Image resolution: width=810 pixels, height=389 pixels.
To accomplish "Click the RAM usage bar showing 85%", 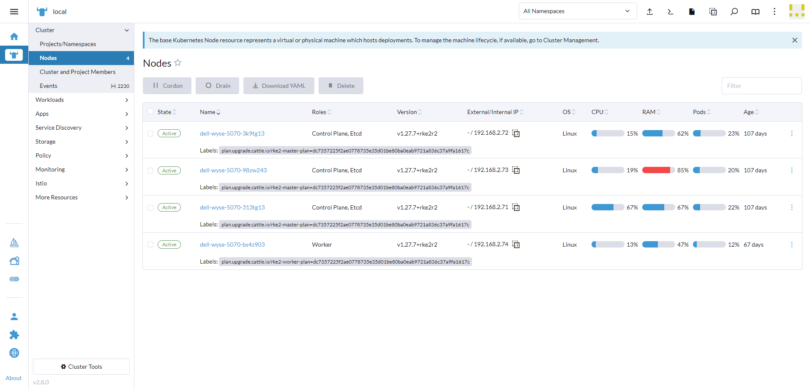I will point(658,170).
